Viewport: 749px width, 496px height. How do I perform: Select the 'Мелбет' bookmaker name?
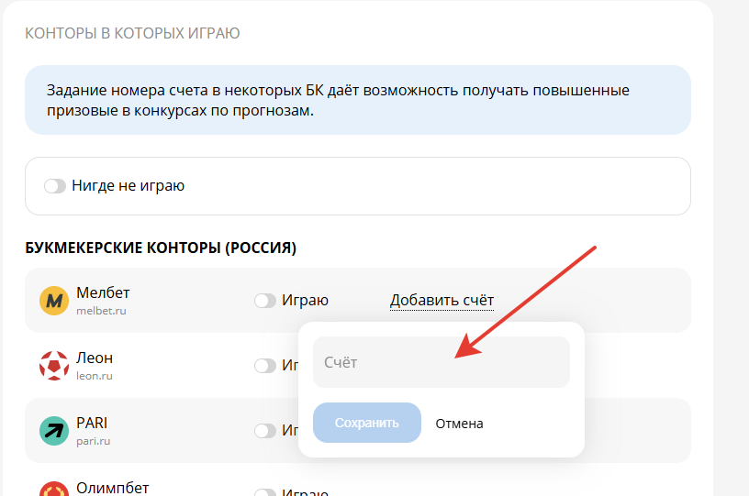(103, 293)
